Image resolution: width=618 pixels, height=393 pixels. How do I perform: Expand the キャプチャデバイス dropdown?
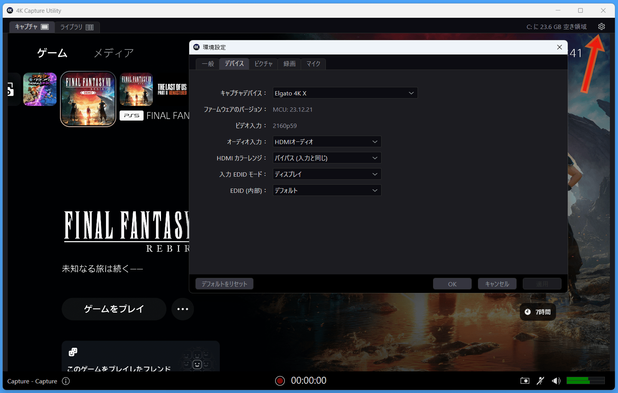click(x=345, y=93)
